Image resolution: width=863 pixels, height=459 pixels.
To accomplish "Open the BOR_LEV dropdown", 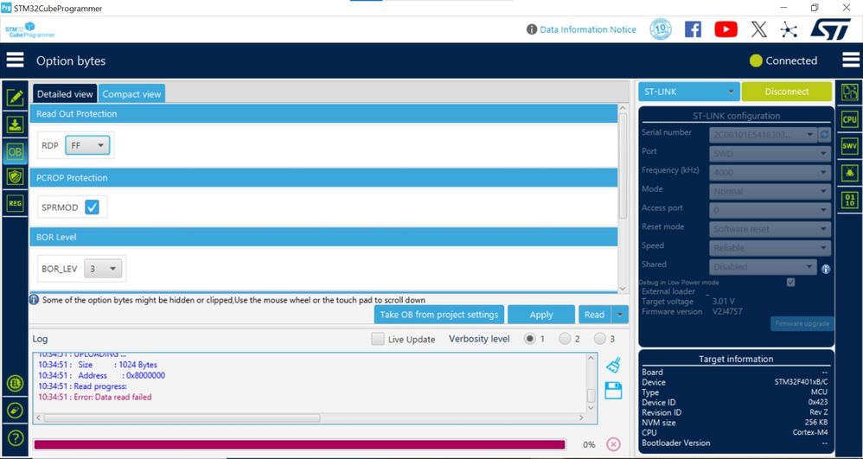I will coord(103,269).
